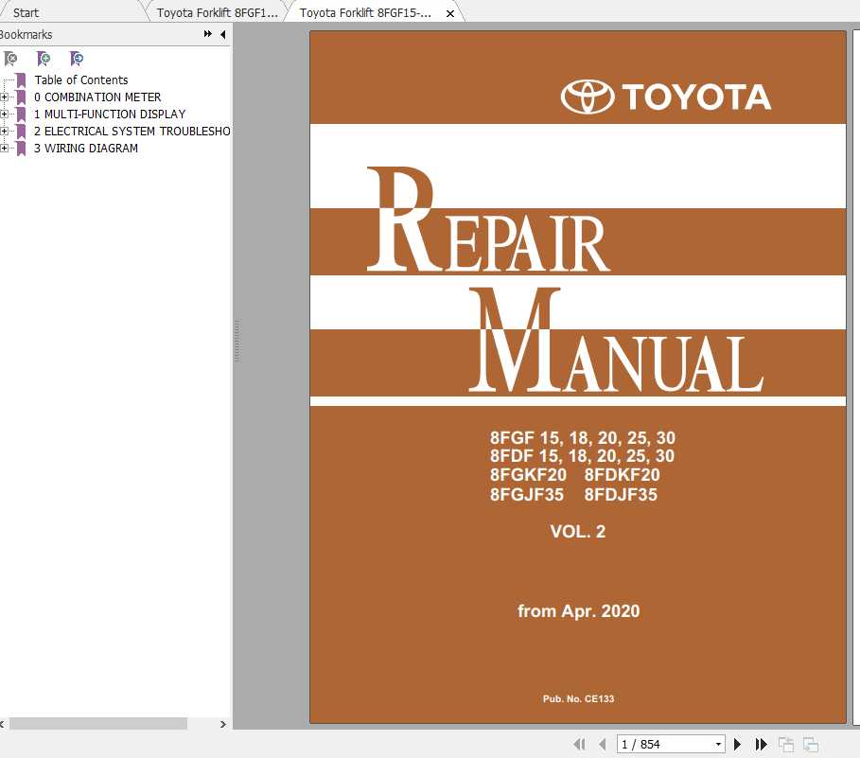
Task: Create a new bookmark
Action: pos(43,59)
